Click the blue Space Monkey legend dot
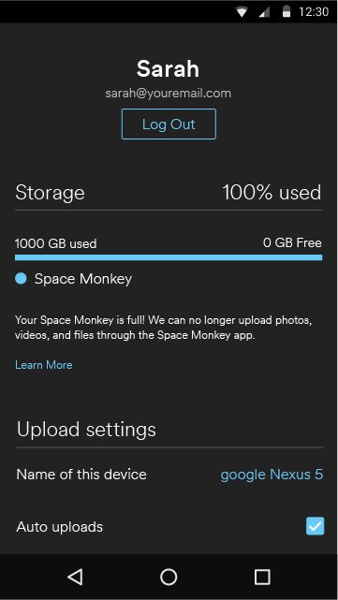The image size is (338, 600). [x=21, y=279]
